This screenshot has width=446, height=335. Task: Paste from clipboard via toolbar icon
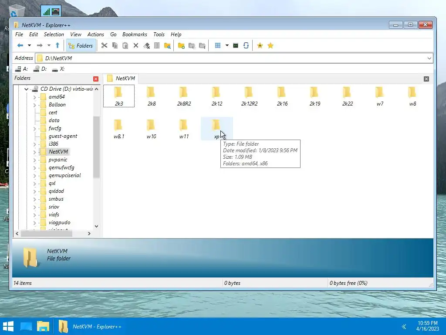coord(125,45)
